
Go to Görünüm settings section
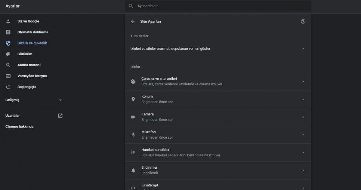[x=25, y=54]
